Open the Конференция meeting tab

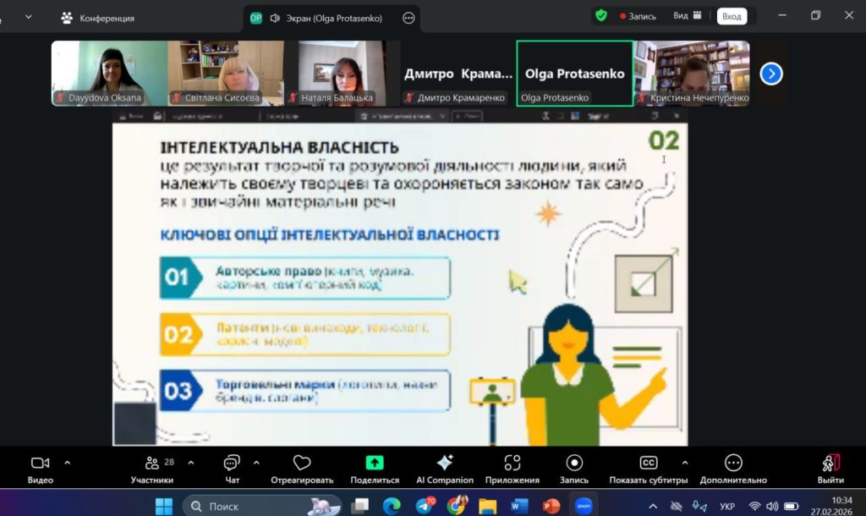click(x=98, y=18)
